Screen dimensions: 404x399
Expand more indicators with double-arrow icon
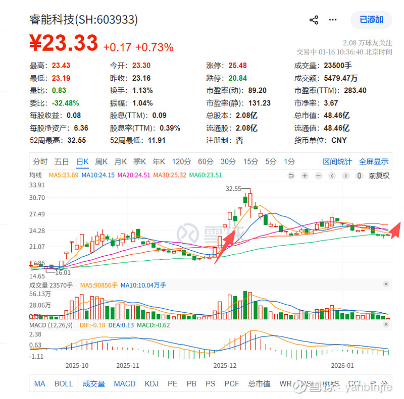[385, 383]
